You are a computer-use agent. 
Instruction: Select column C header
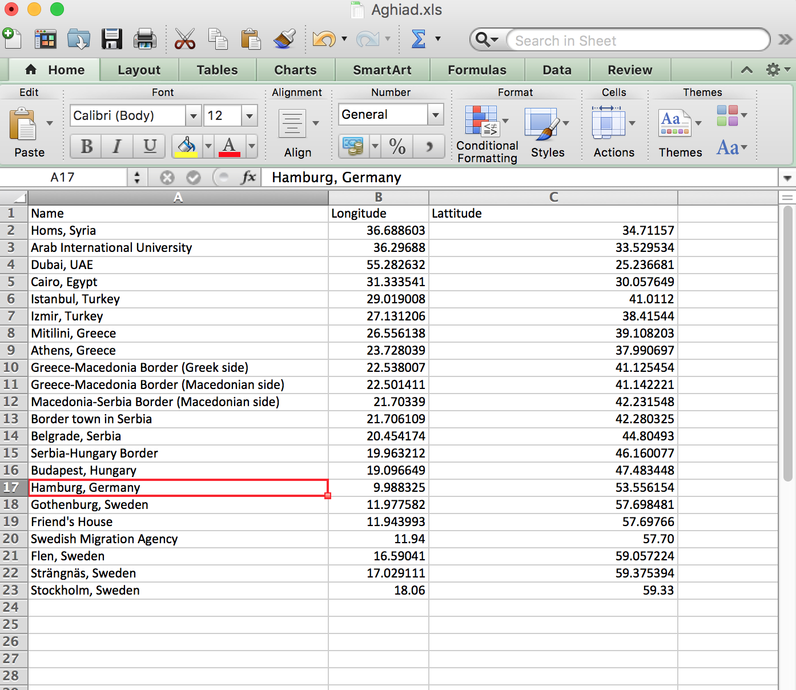pyautogui.click(x=553, y=198)
